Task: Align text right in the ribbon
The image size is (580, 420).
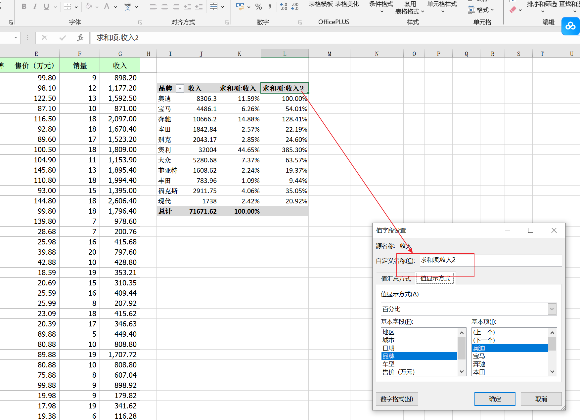Action: (176, 7)
